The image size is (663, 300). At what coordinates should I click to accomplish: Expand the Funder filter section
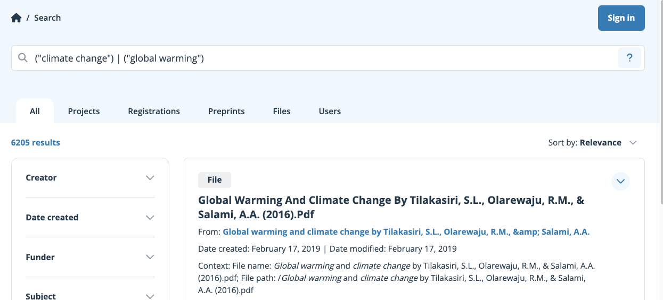pyautogui.click(x=90, y=258)
